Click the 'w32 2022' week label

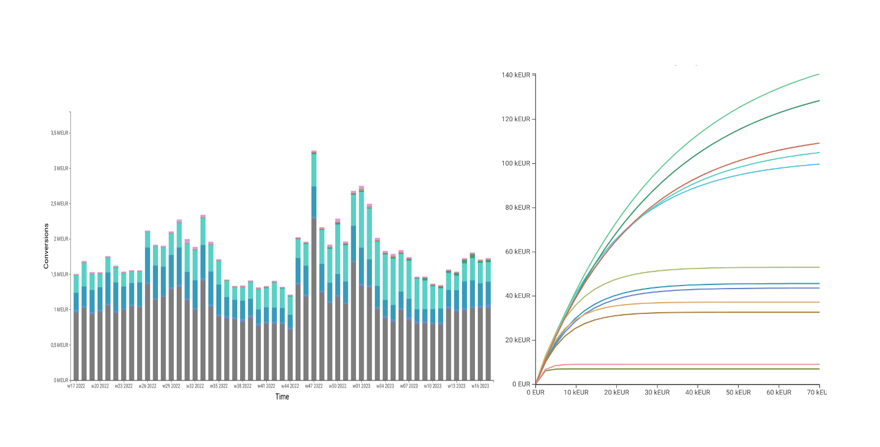[x=195, y=386]
